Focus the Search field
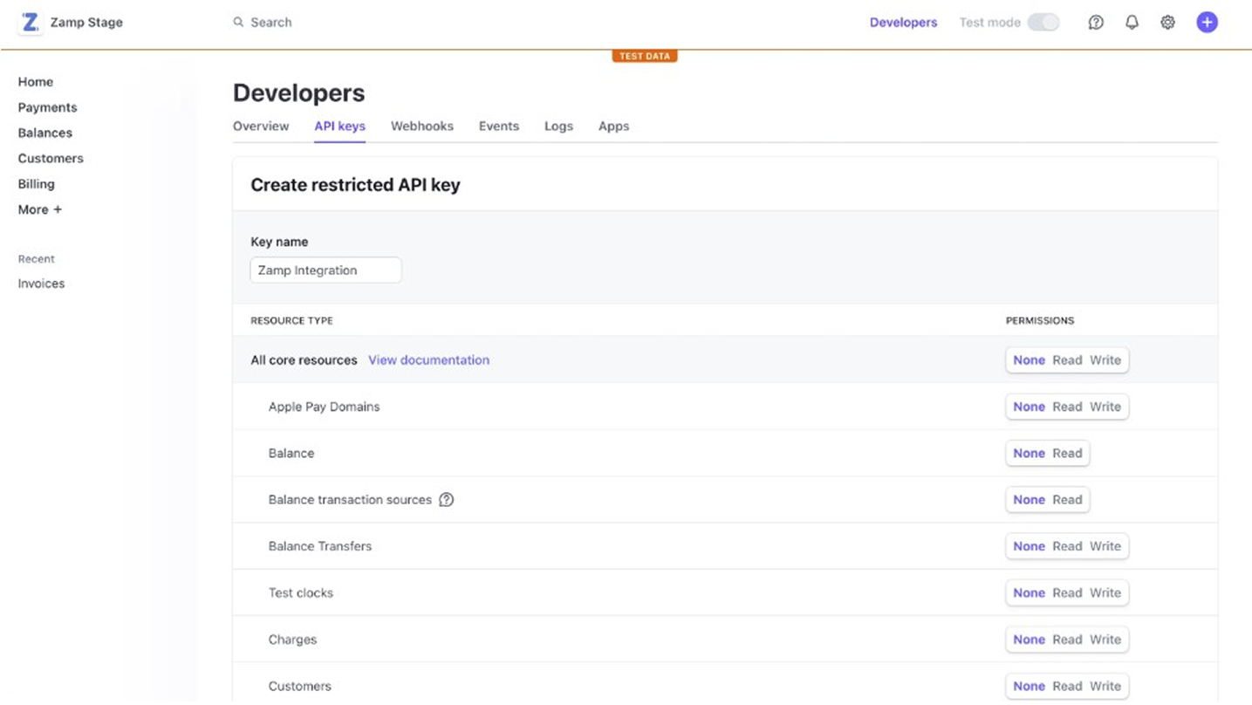1252x705 pixels. tap(270, 23)
